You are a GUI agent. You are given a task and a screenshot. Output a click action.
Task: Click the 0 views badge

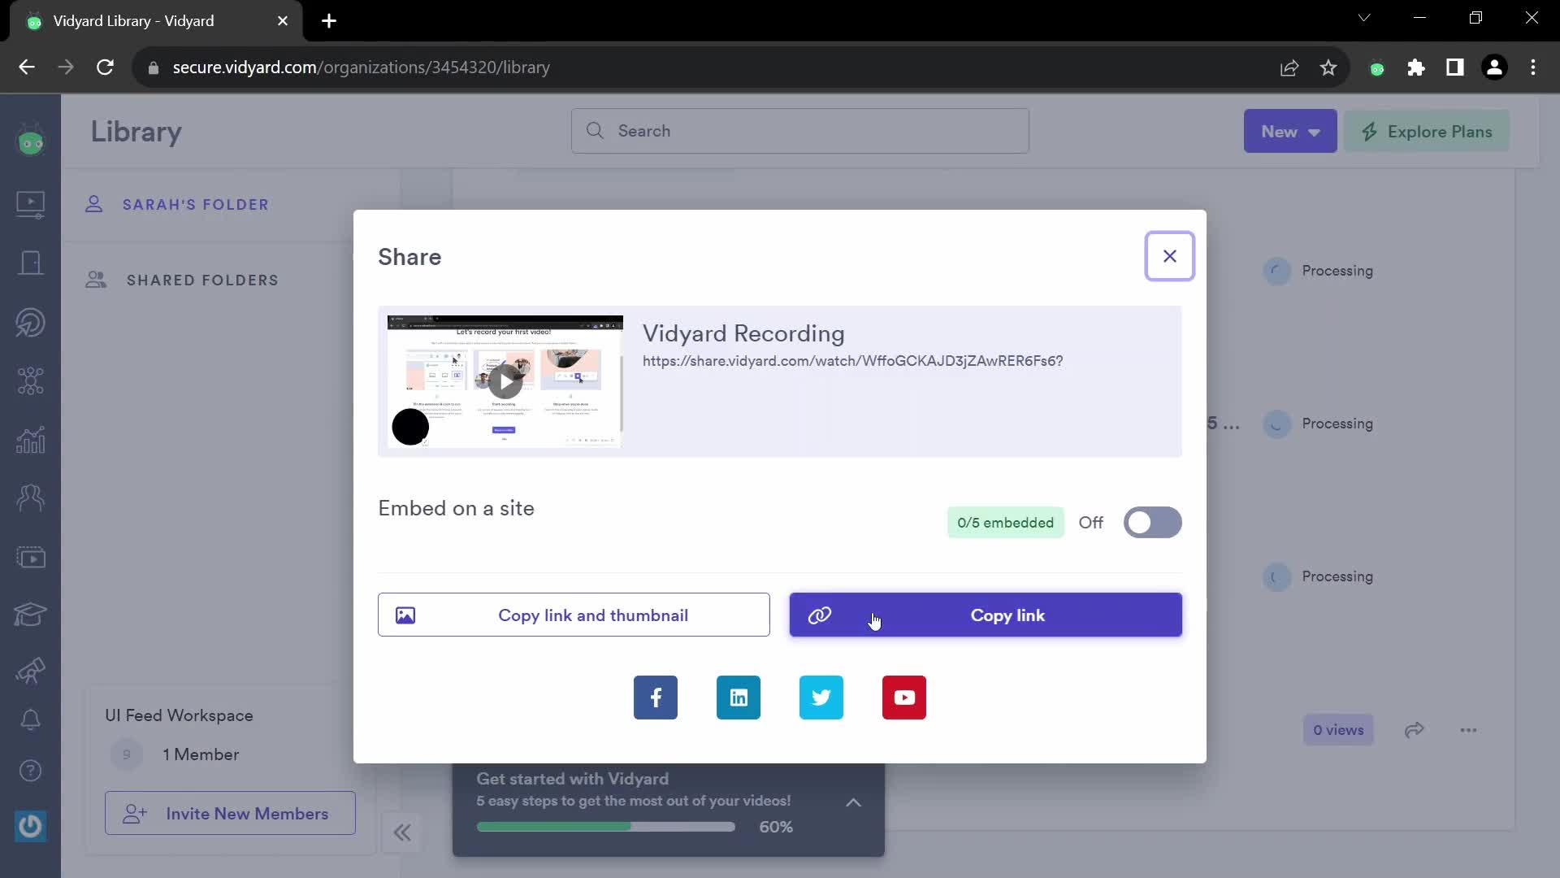click(1338, 730)
